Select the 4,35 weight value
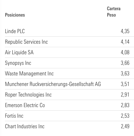The height and width of the screenshot is (136, 134). click(x=125, y=31)
